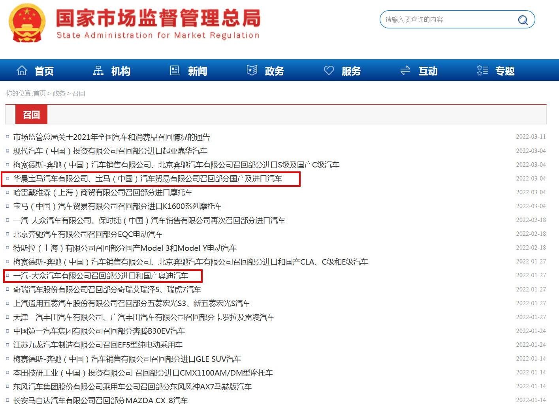Click the 2022-01-24 date on 奔腾B30EV row
The height and width of the screenshot is (404, 559).
531,331
